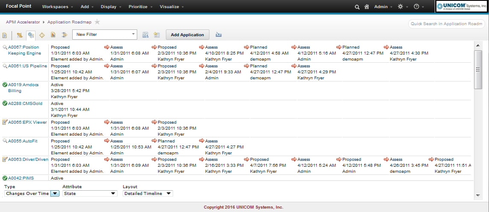Expand the arrow next to help icon
The width and height of the screenshot is (489, 212).
pos(423,7)
